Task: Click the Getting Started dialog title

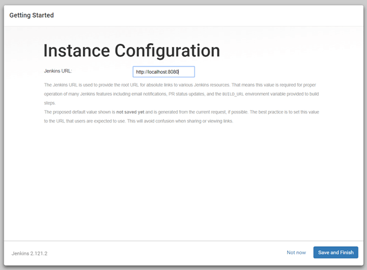Action: (32, 15)
